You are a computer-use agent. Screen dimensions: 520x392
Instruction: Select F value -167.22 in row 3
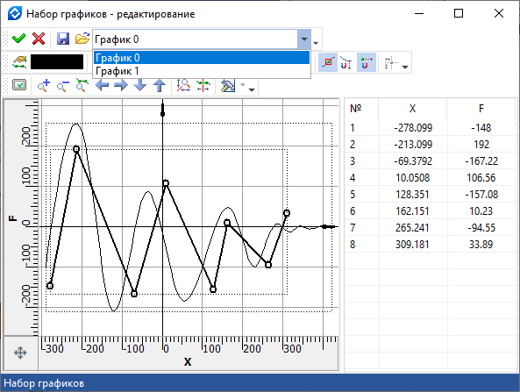pyautogui.click(x=481, y=161)
